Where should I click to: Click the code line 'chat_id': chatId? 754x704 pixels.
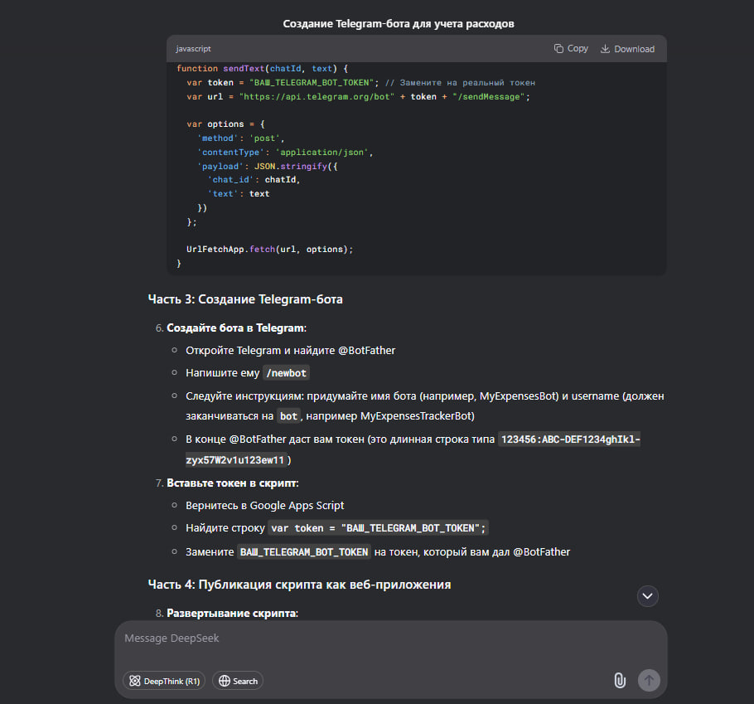click(x=254, y=179)
